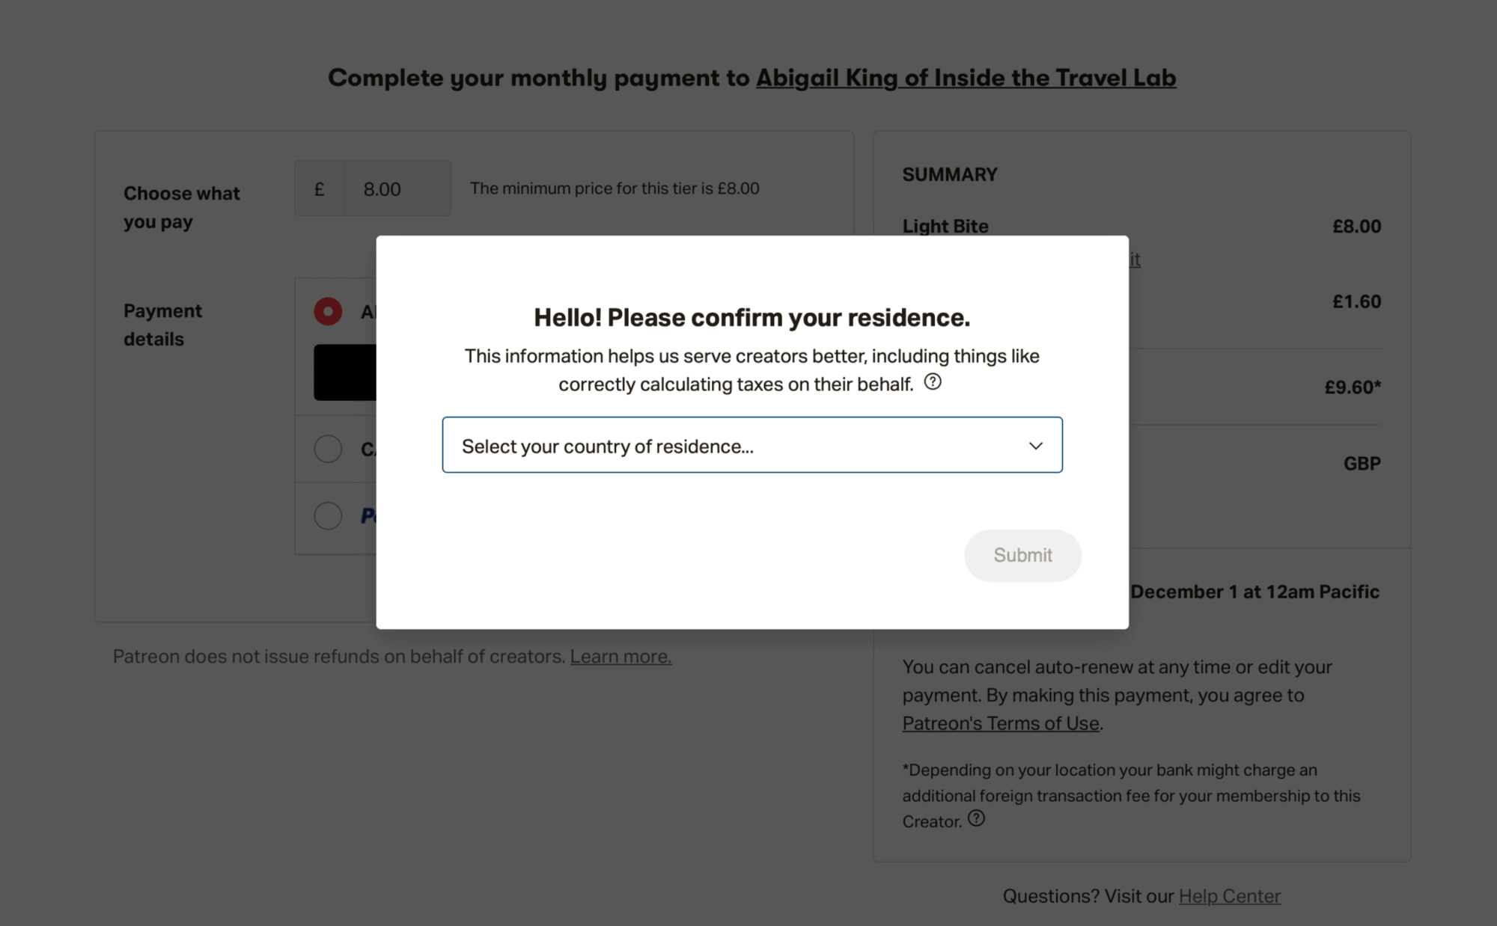Screen dimensions: 1497x926
Task: Click the Submit button in the residence dialog
Action: (x=1022, y=555)
